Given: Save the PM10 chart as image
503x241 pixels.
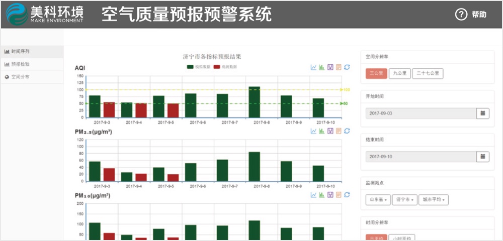Looking at the screenshot, I should click(330, 195).
